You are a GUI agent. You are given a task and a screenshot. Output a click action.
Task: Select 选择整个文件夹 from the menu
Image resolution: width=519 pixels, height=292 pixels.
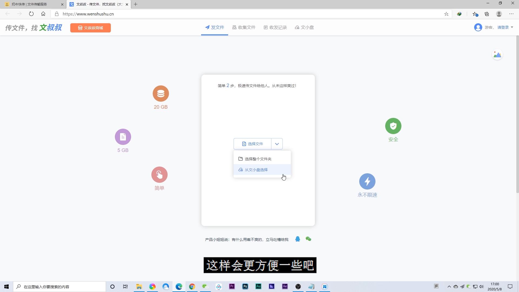coord(258,159)
